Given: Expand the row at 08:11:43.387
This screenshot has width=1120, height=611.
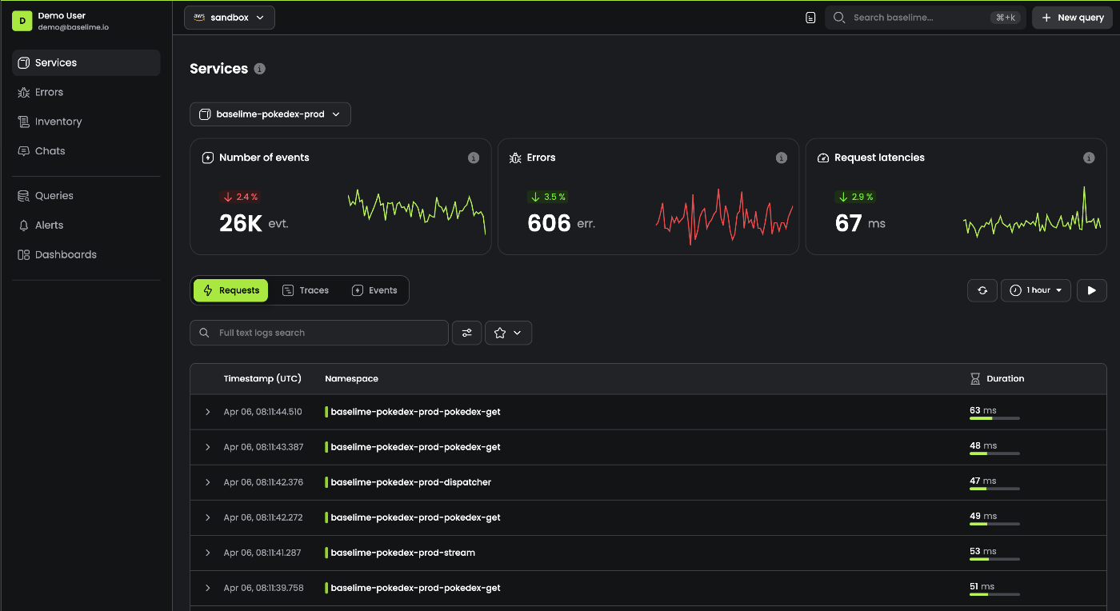Looking at the screenshot, I should [x=208, y=447].
